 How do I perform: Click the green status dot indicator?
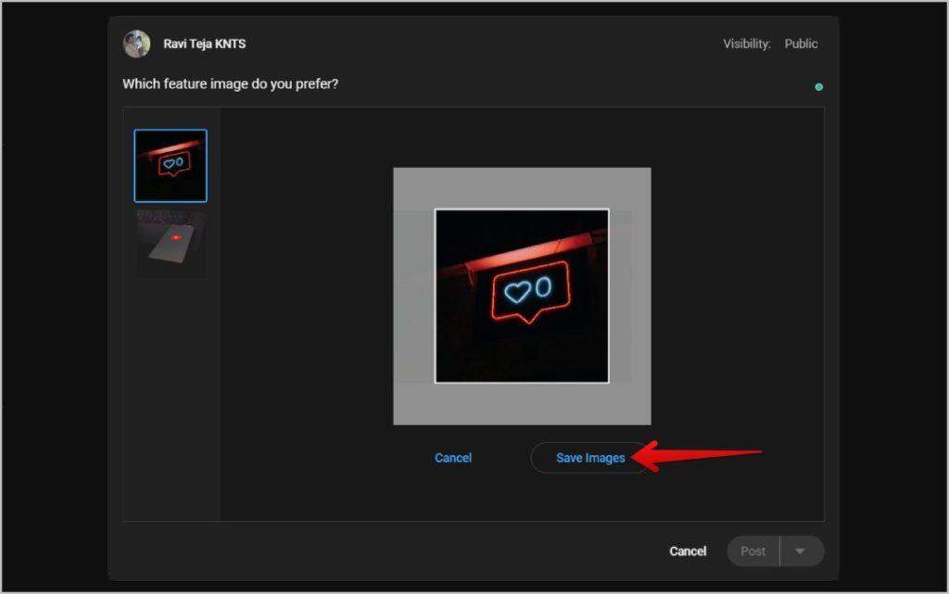click(819, 87)
